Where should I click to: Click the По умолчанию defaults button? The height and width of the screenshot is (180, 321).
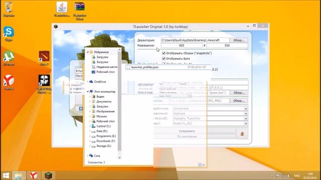(187, 136)
